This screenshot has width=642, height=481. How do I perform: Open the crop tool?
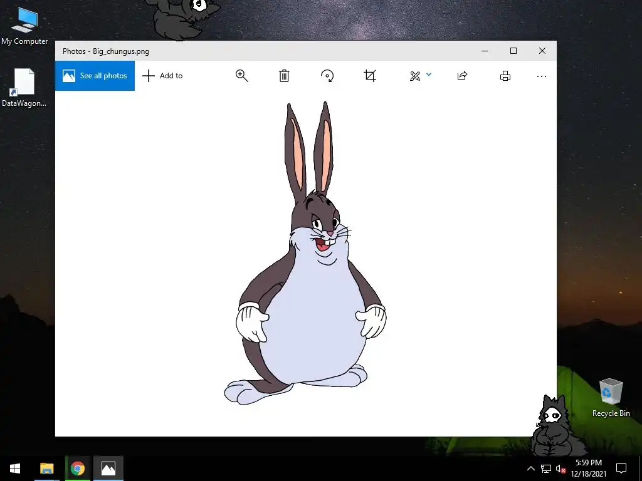pyautogui.click(x=370, y=76)
